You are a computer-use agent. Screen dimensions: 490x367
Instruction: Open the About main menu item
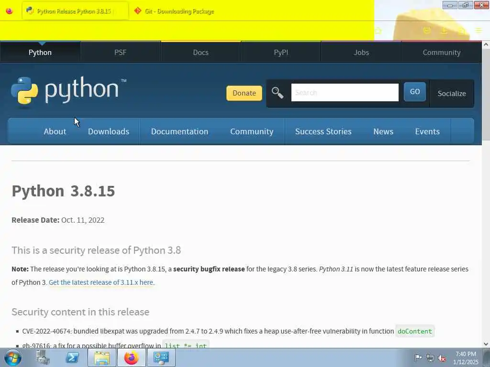tap(55, 131)
